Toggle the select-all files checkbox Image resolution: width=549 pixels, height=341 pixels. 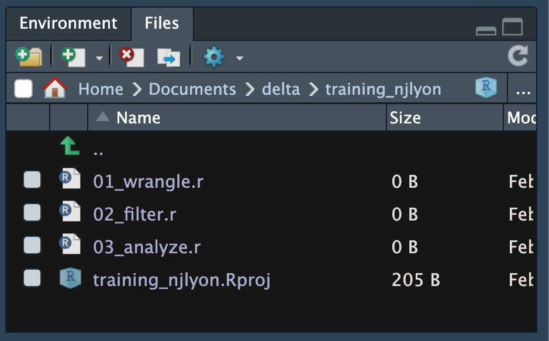[x=23, y=89]
